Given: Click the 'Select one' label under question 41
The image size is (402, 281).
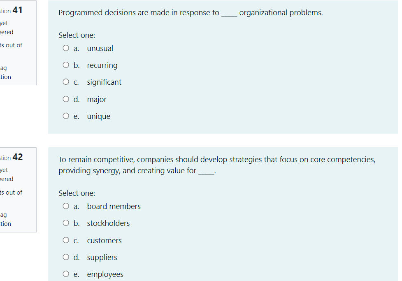Looking at the screenshot, I should point(77,35).
